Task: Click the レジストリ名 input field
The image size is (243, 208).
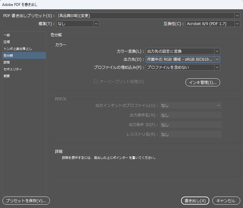Action: point(191,134)
